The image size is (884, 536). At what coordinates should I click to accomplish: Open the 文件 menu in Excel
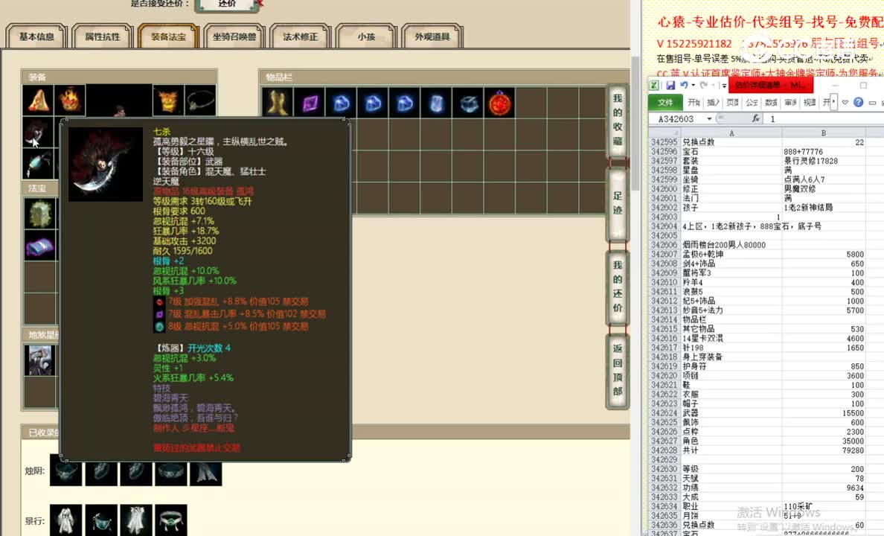(666, 103)
